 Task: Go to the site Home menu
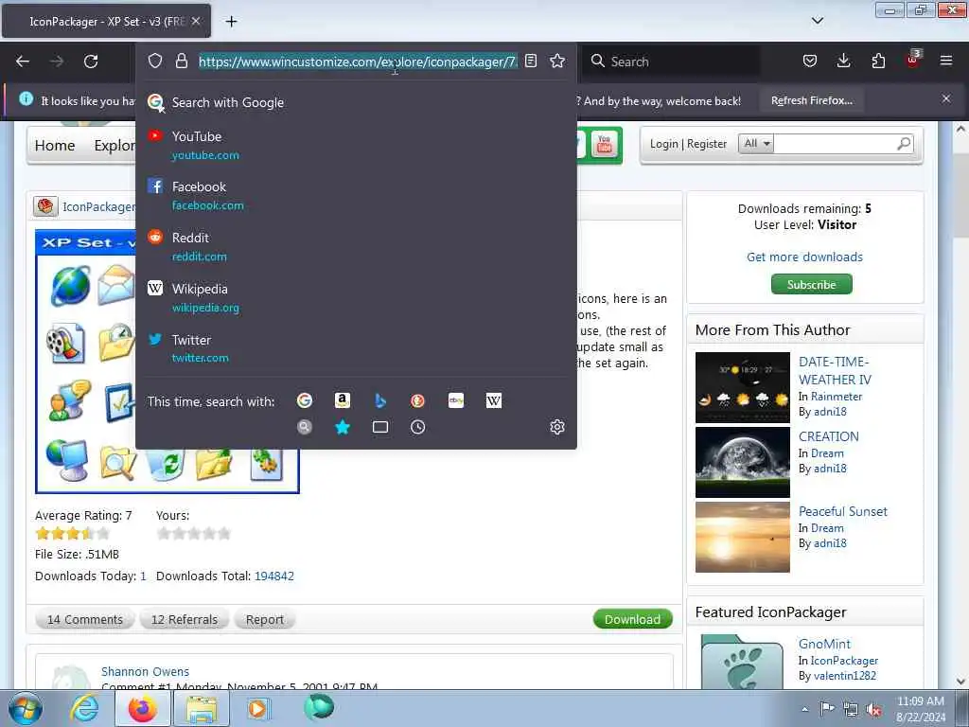pos(55,145)
